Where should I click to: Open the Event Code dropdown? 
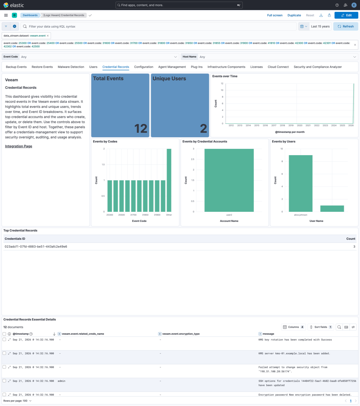tap(99, 57)
